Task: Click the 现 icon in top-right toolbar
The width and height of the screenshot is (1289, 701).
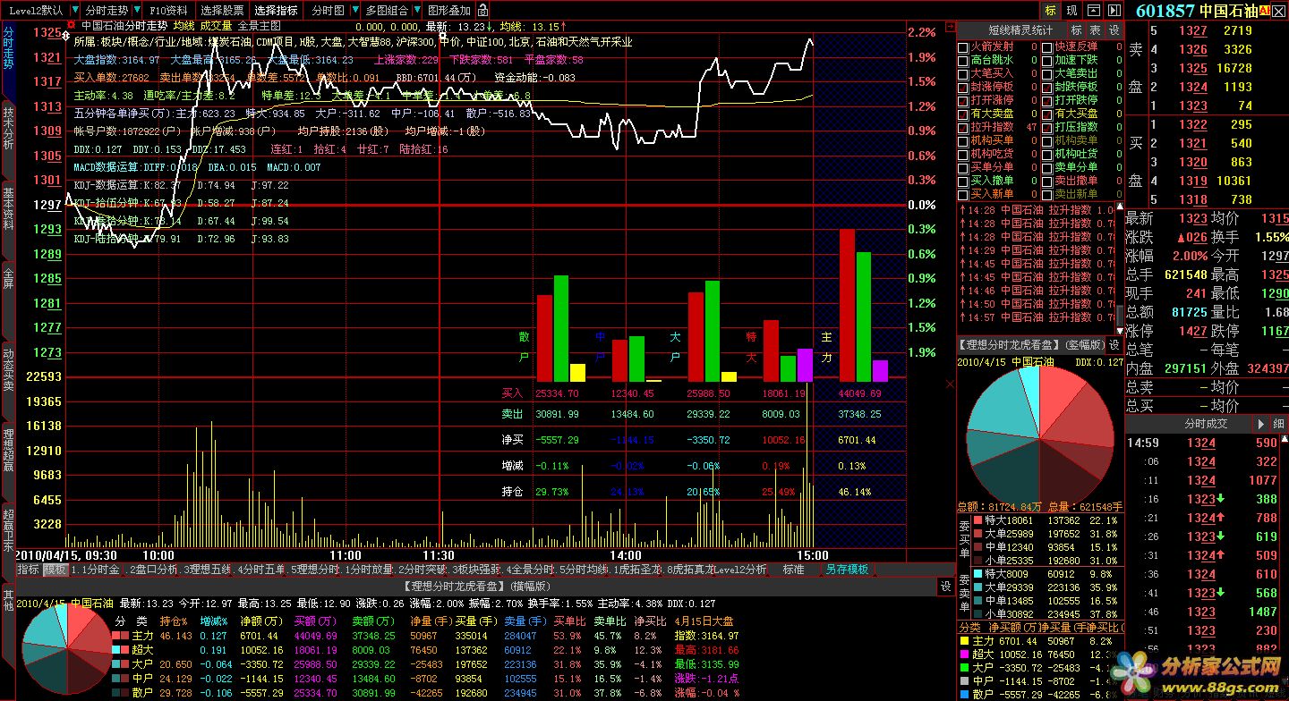Action: [x=1071, y=11]
